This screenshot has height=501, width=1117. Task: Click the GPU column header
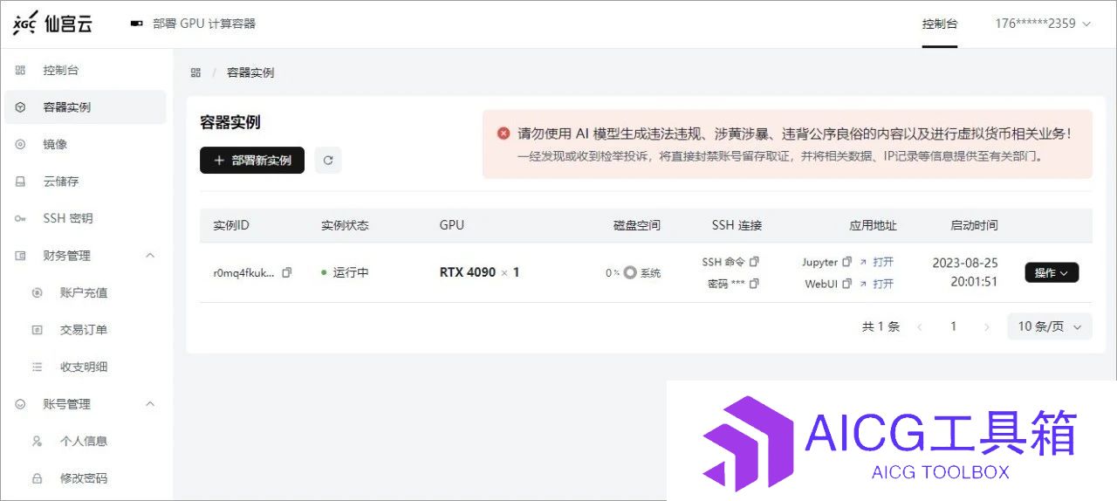pyautogui.click(x=452, y=225)
